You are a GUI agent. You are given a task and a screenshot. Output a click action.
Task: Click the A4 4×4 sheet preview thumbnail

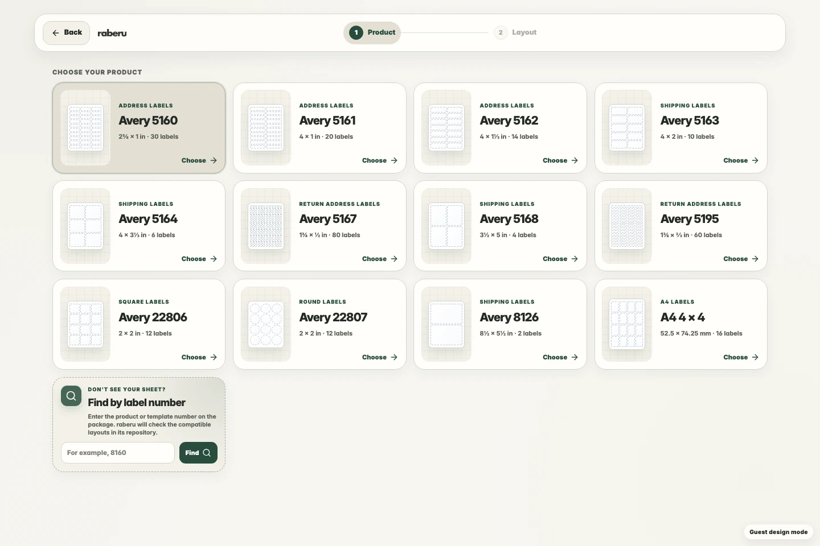tap(627, 324)
